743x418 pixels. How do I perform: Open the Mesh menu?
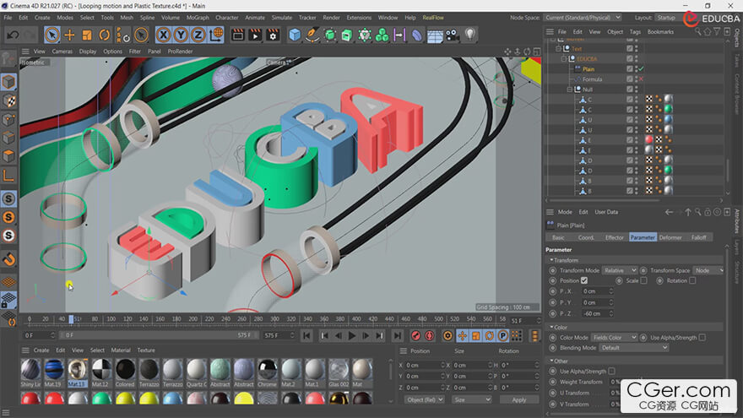(127, 18)
